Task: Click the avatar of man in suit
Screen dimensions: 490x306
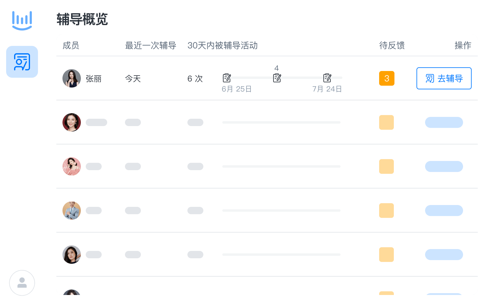Action: (x=72, y=211)
